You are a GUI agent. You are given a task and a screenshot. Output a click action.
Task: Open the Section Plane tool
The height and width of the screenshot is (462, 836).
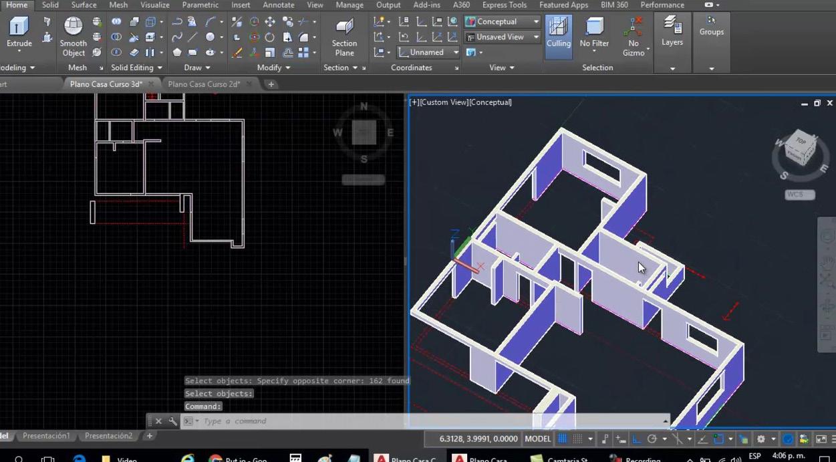344,37
